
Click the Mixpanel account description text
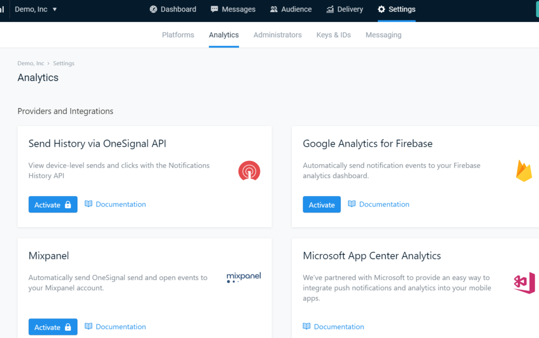pyautogui.click(x=118, y=283)
